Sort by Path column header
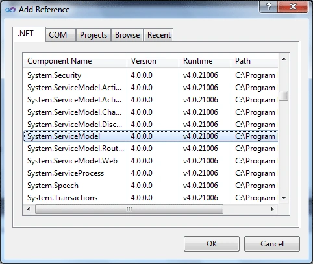 (255, 61)
